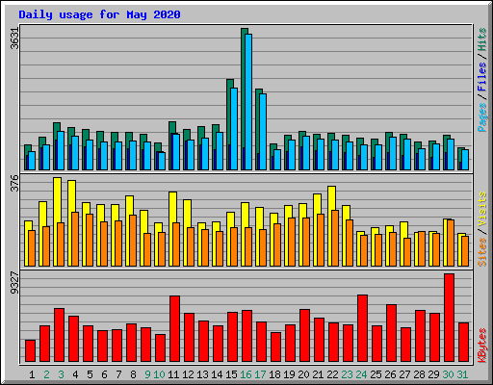Click the day 24 axis label
The width and height of the screenshot is (493, 385).
361,374
